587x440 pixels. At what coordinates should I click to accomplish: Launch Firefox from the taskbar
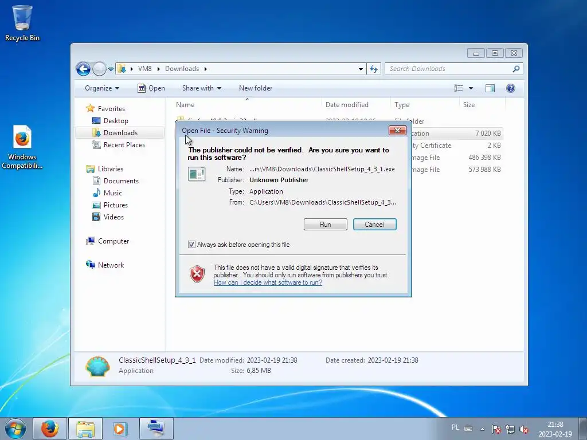50,429
